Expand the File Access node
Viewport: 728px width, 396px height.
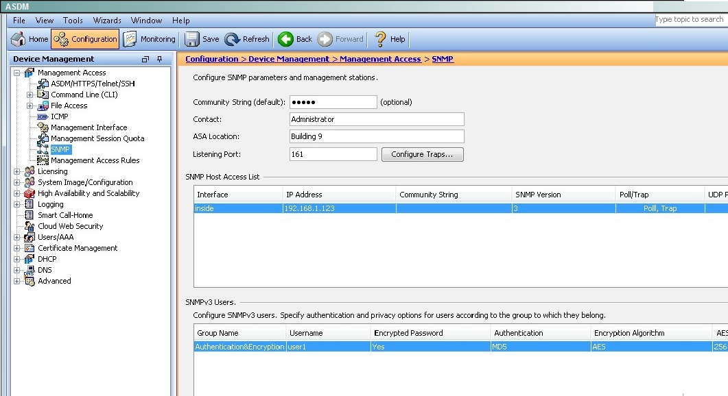coord(30,106)
